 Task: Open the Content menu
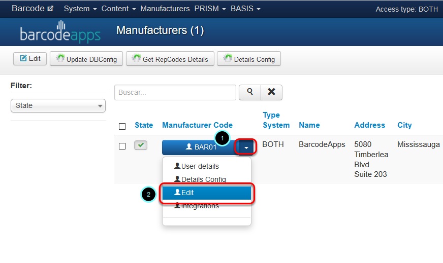pos(118,9)
